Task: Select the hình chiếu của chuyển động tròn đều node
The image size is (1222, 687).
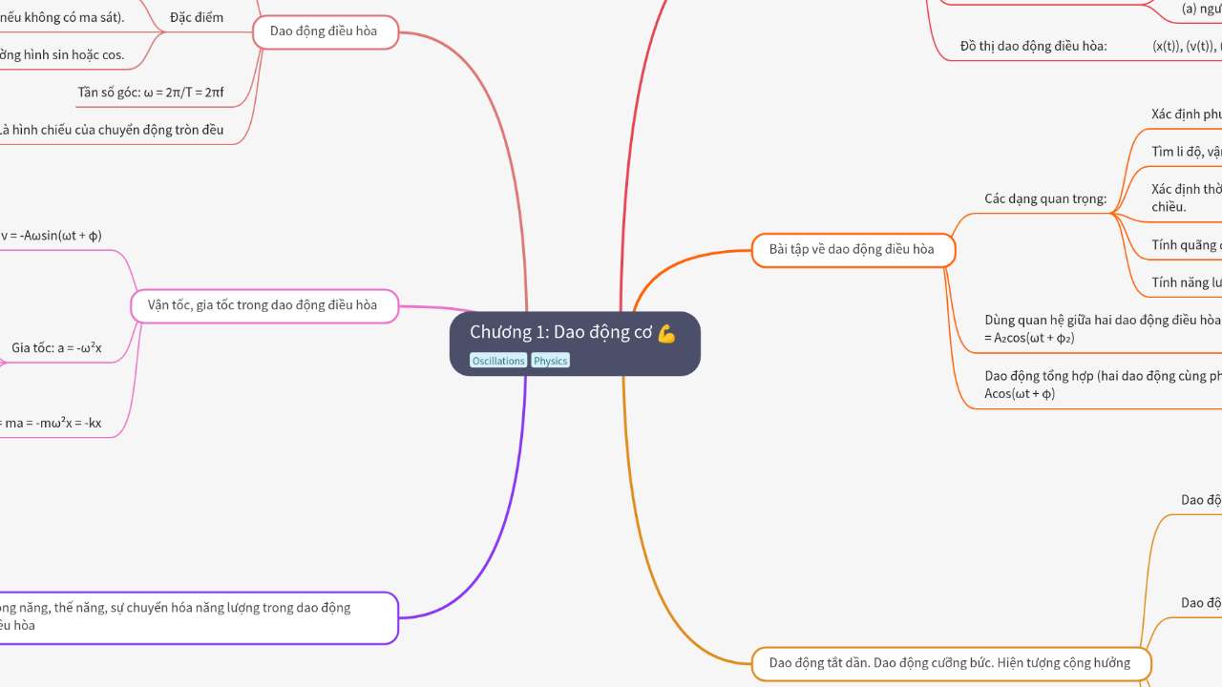Action: tap(114, 129)
